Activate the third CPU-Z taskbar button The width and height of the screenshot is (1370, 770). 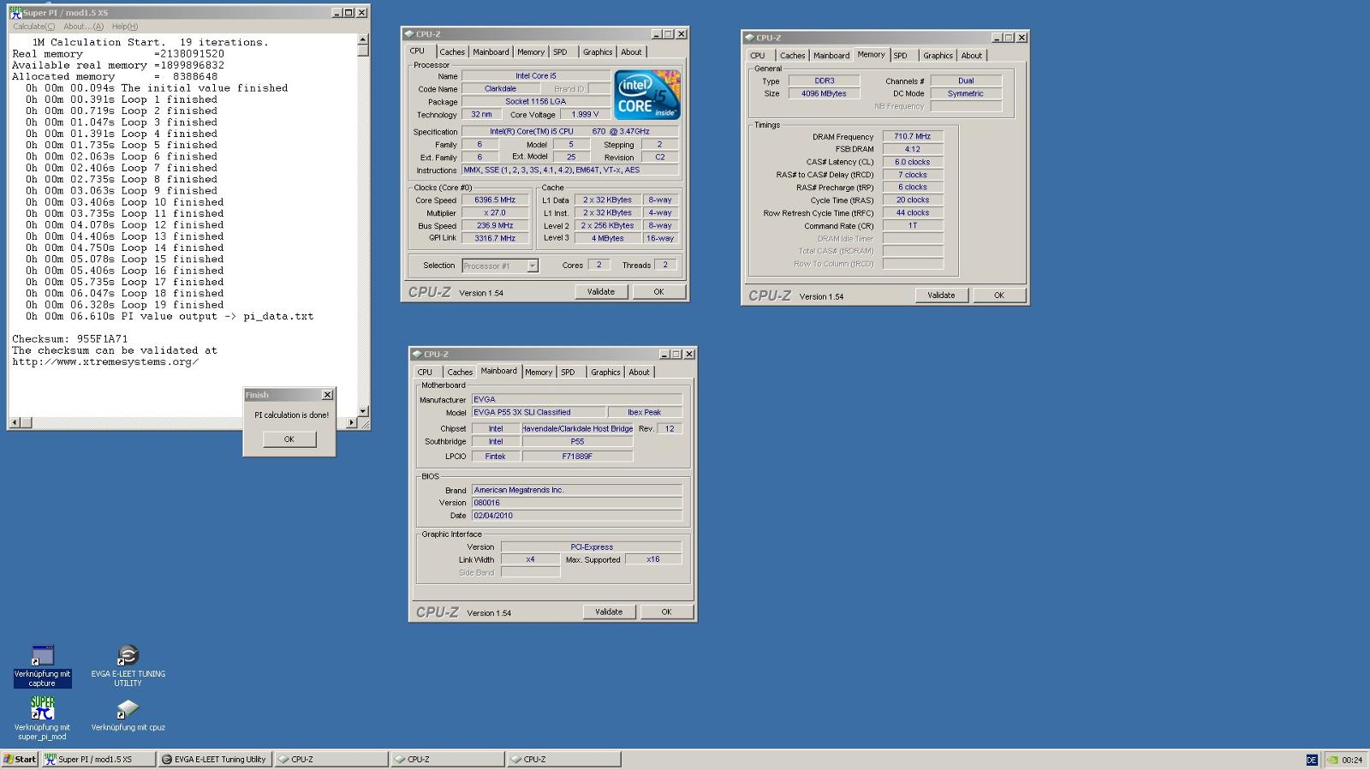click(564, 759)
